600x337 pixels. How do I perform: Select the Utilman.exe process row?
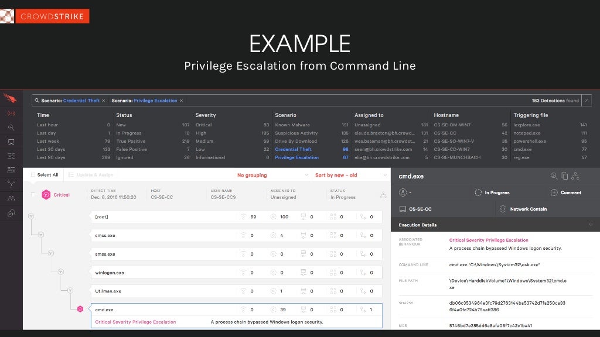point(237,291)
